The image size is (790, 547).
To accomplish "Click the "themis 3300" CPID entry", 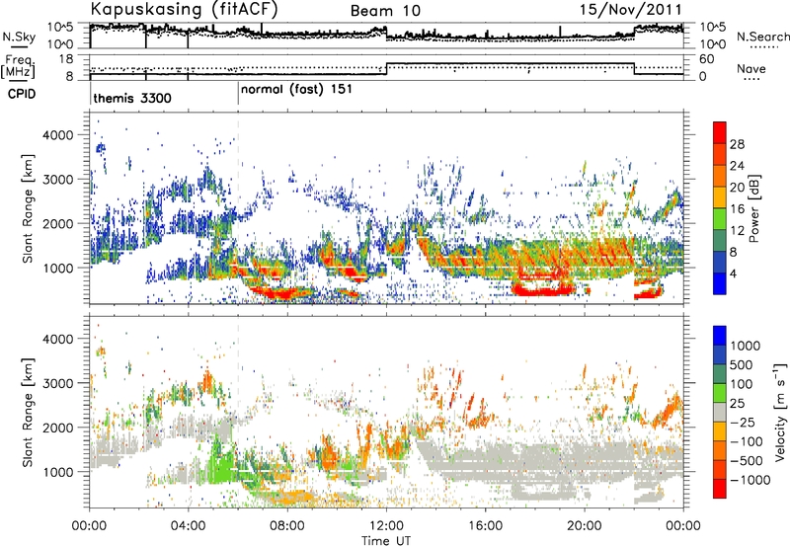I will [132, 98].
